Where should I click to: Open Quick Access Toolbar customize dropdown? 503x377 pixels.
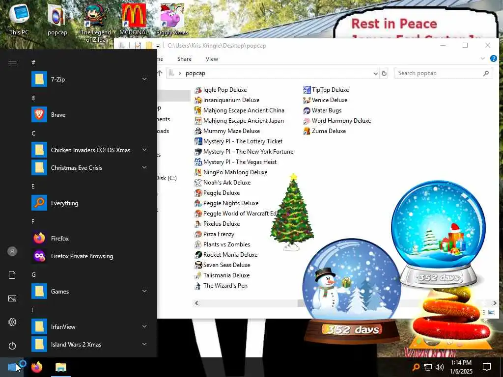(x=158, y=46)
